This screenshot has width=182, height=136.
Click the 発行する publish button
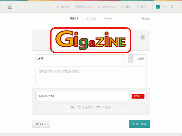tap(41, 124)
